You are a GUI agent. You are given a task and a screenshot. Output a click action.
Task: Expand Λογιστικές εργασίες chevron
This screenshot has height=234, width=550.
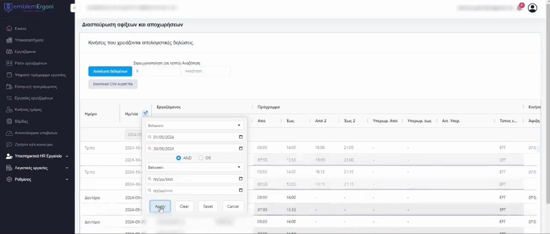[x=67, y=168]
